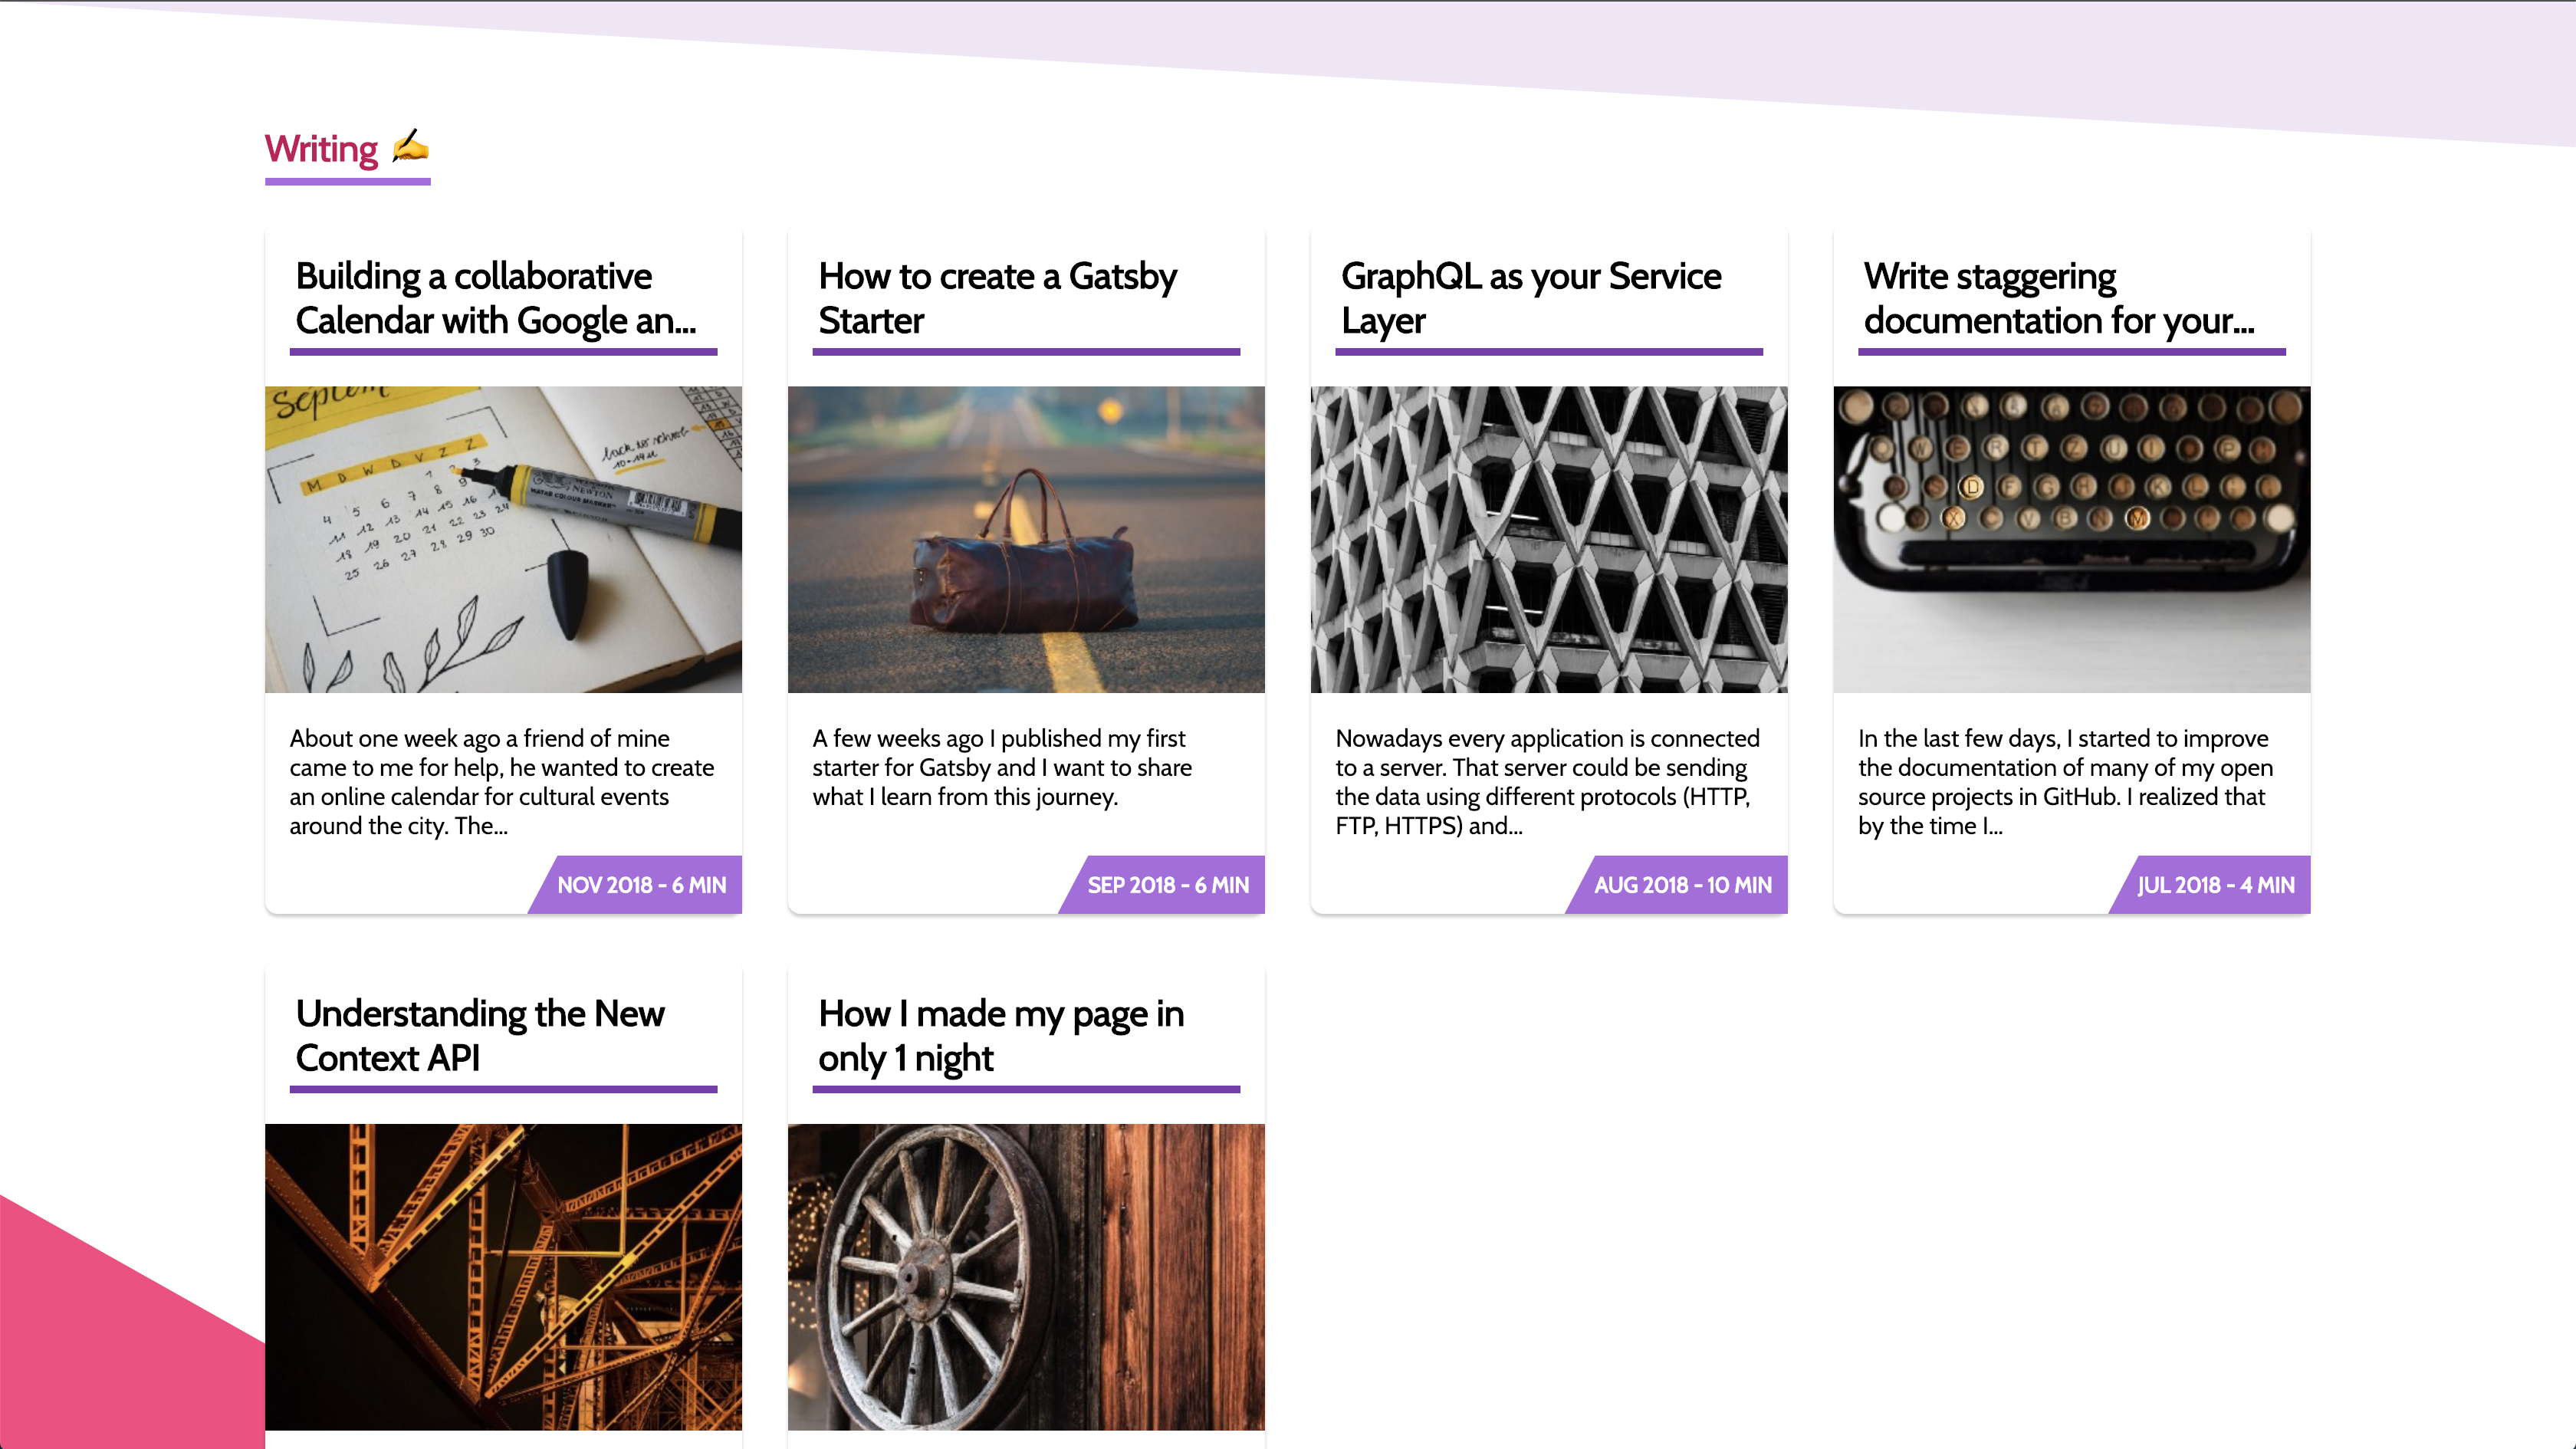Click the typewriter keyboard thumbnail
The image size is (2576, 1449).
(x=2071, y=539)
